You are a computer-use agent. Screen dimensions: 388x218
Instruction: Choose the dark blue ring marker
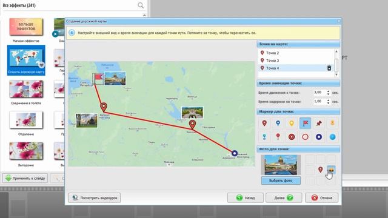pos(319,137)
